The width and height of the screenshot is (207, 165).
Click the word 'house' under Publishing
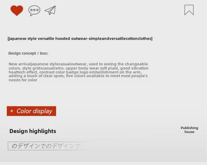(189, 132)
